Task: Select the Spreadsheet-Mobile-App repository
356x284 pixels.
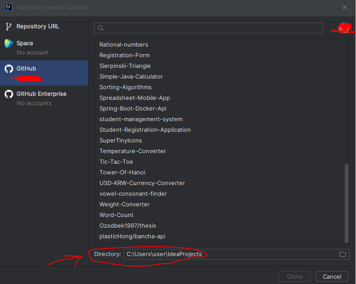Action: click(x=222, y=98)
